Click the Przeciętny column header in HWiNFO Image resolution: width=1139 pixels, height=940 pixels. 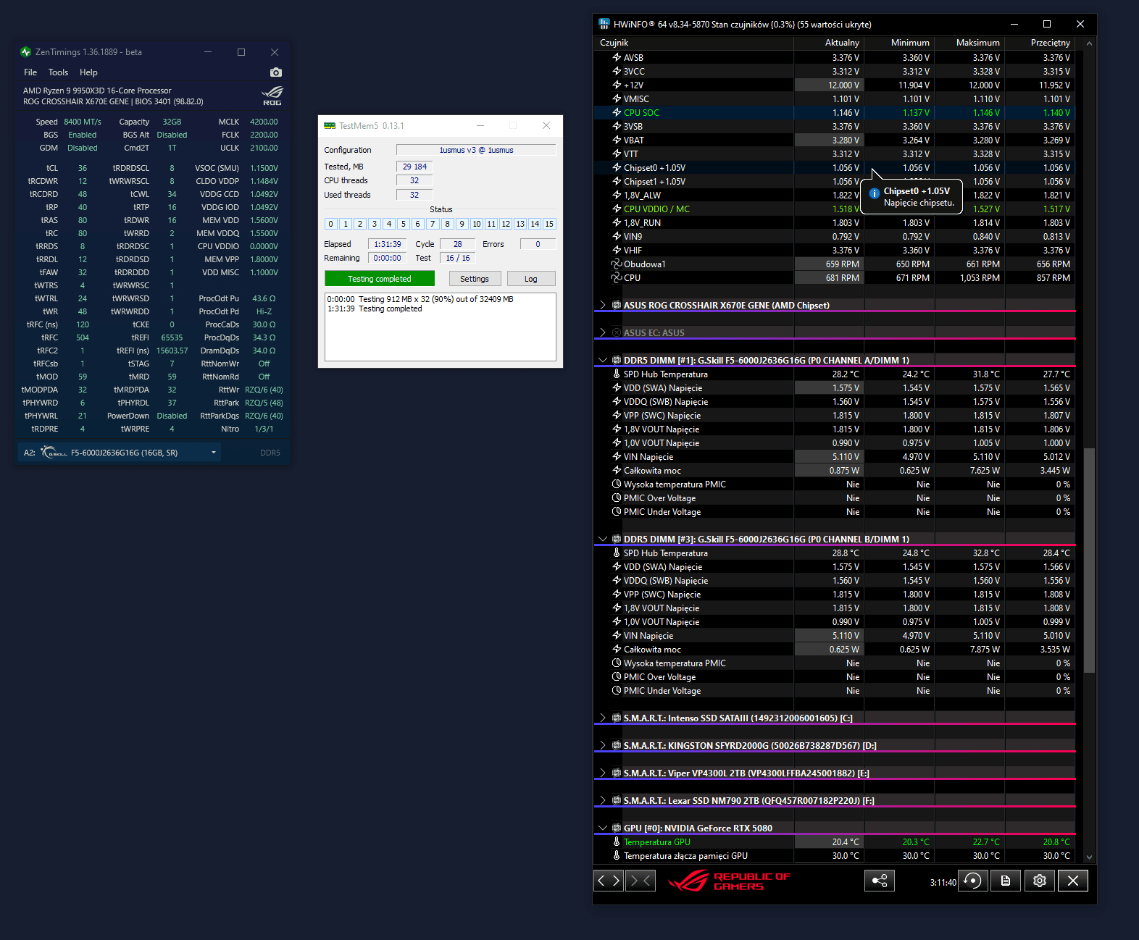(x=1040, y=43)
